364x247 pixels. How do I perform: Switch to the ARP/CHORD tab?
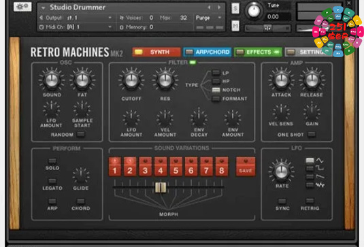208,52
